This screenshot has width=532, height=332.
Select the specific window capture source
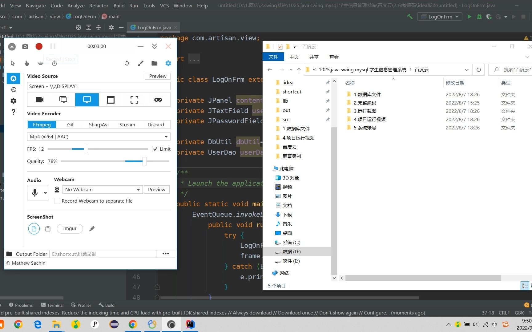point(110,100)
